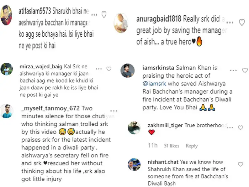
Task: Open three-dot menu on iamsrkinsta's comment
Action: [x=233, y=70]
